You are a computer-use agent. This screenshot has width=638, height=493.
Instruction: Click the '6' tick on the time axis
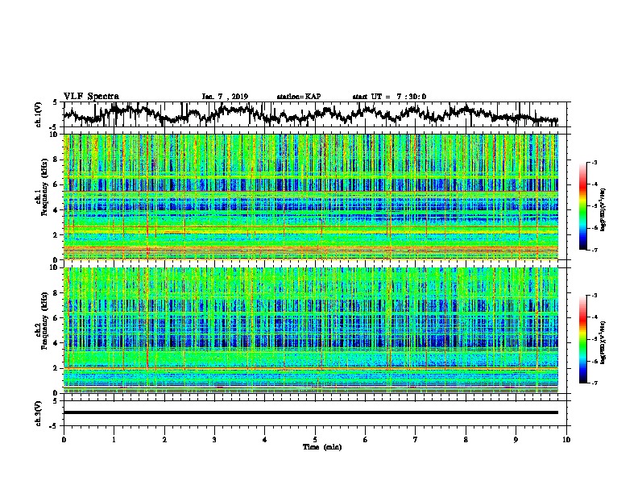point(366,440)
